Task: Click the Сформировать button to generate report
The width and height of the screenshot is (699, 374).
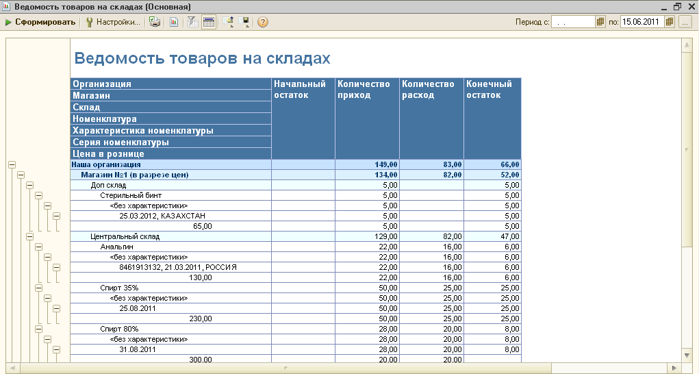Action: point(40,22)
